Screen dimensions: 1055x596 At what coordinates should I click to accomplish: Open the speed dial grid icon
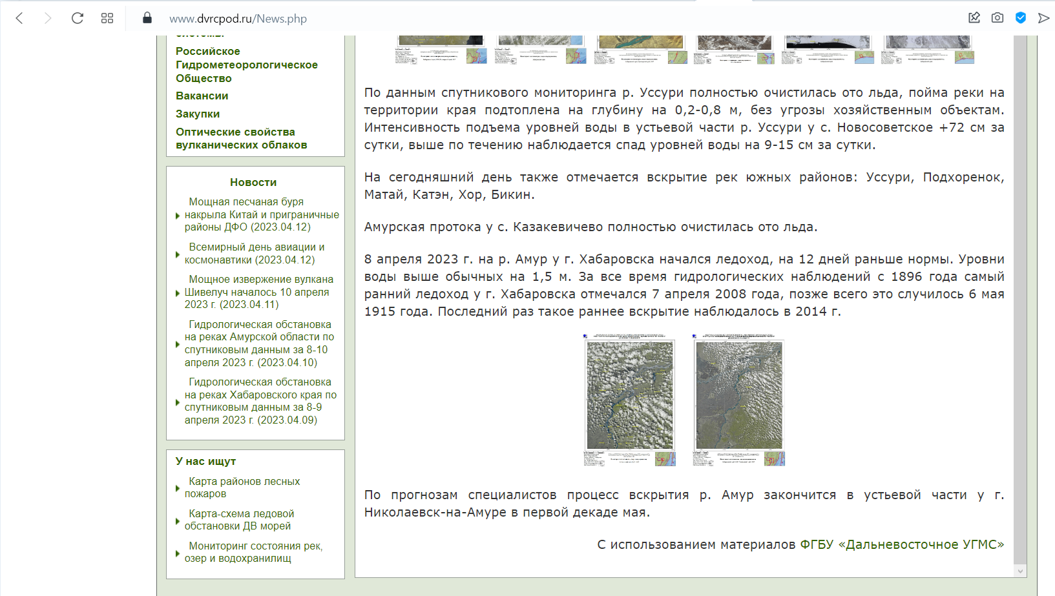pyautogui.click(x=107, y=18)
